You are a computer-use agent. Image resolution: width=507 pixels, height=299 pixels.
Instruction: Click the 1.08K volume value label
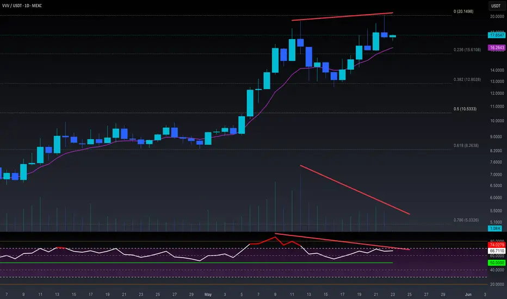click(495, 228)
